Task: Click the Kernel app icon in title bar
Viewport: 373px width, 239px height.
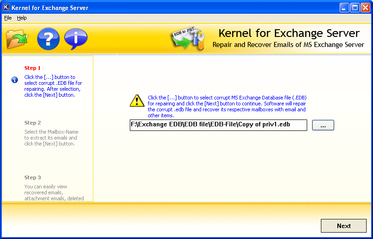Action: click(x=6, y=8)
